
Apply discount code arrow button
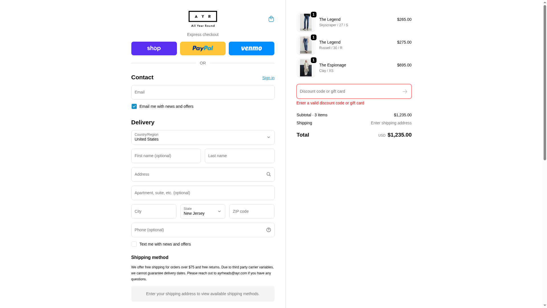click(405, 92)
